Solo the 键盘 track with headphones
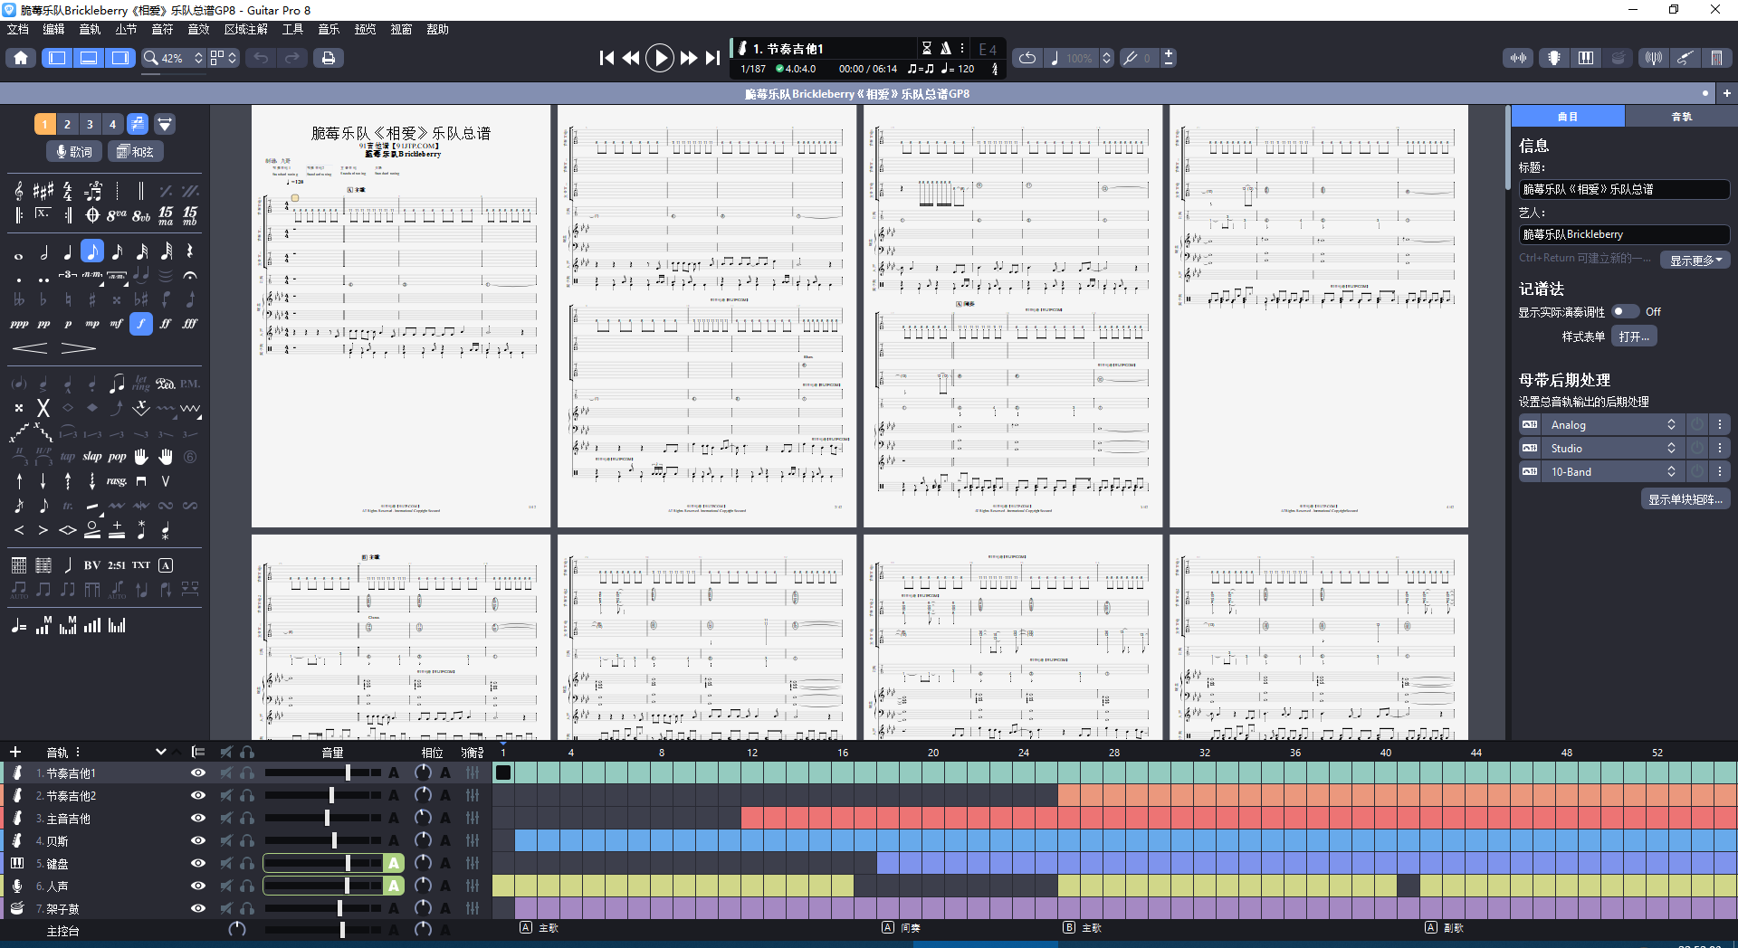The height and width of the screenshot is (948, 1738). 247,863
